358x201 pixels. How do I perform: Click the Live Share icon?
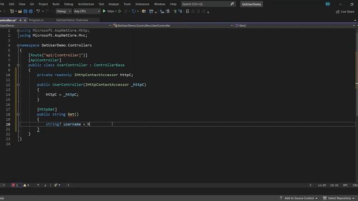(x=338, y=12)
